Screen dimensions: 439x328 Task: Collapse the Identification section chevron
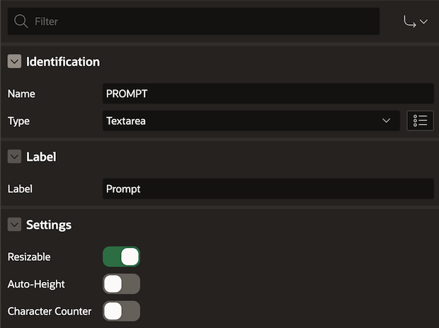point(15,62)
